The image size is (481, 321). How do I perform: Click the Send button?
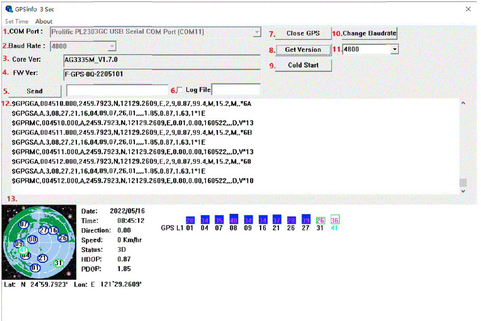[35, 91]
